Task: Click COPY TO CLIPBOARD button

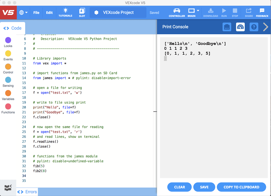Action: pos(241,187)
